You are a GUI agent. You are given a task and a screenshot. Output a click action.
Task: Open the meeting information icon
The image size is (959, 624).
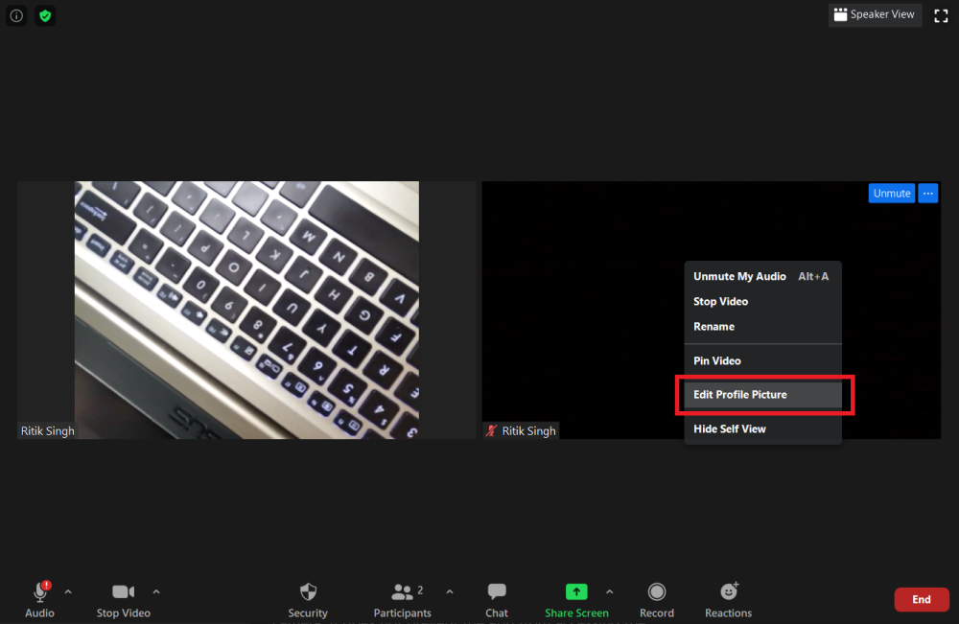tap(16, 15)
